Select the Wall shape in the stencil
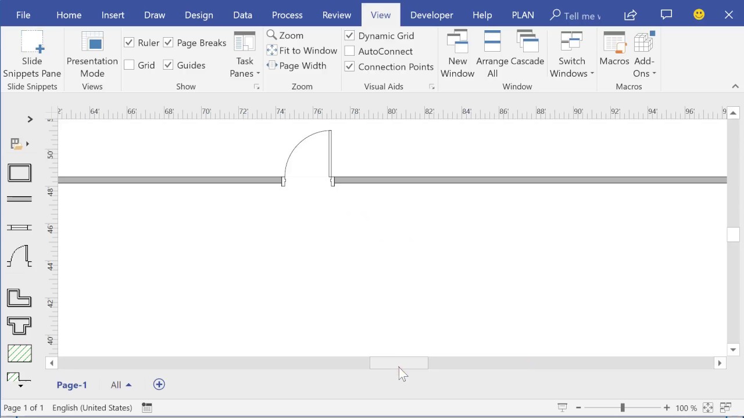 click(19, 199)
